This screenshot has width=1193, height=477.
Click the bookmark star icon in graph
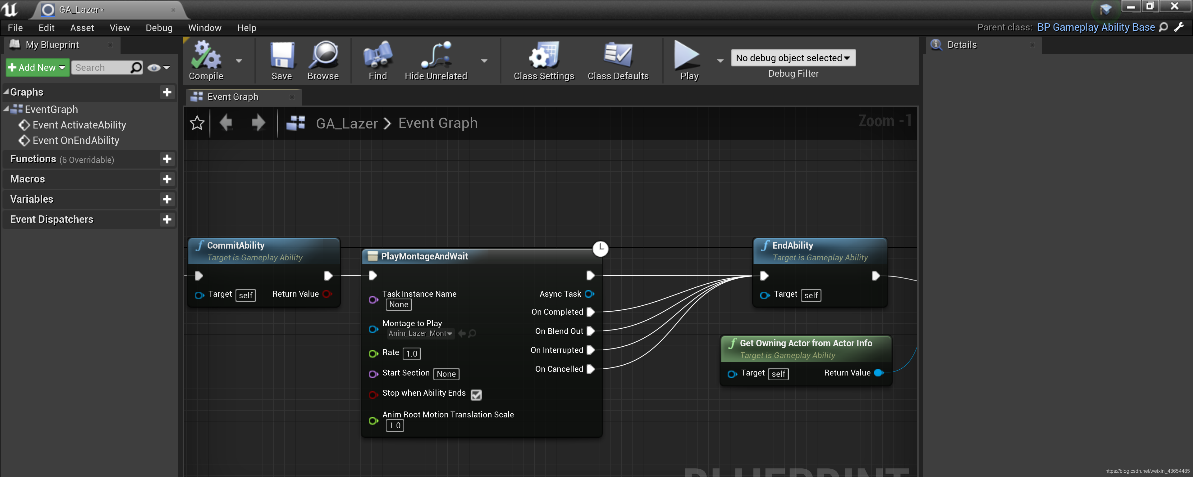tap(197, 123)
